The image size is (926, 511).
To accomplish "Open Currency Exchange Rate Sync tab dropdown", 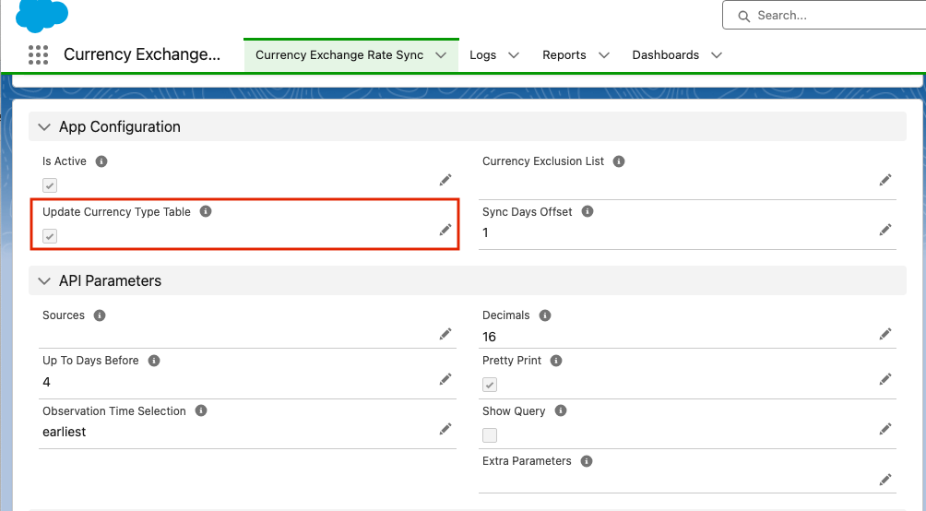I will (x=441, y=55).
